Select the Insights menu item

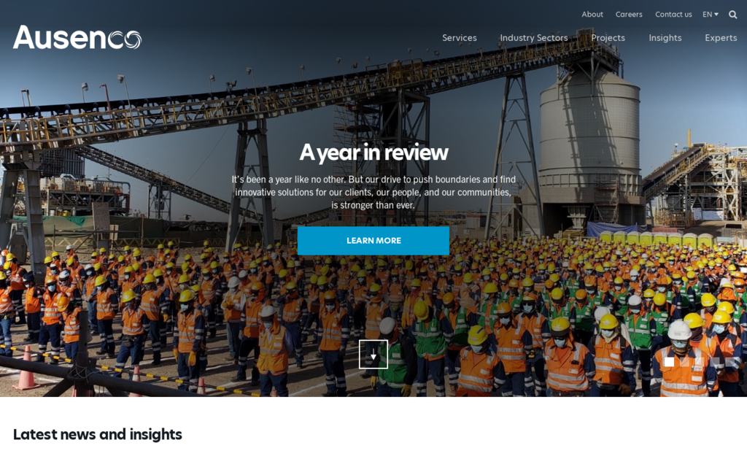click(665, 37)
